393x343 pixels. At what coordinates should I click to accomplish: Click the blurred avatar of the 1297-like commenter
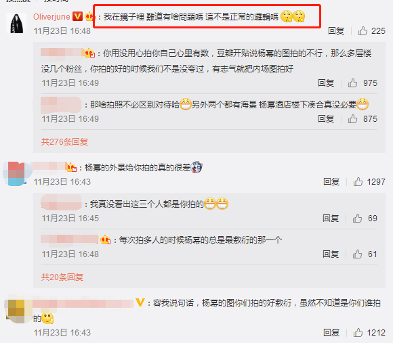(16, 174)
